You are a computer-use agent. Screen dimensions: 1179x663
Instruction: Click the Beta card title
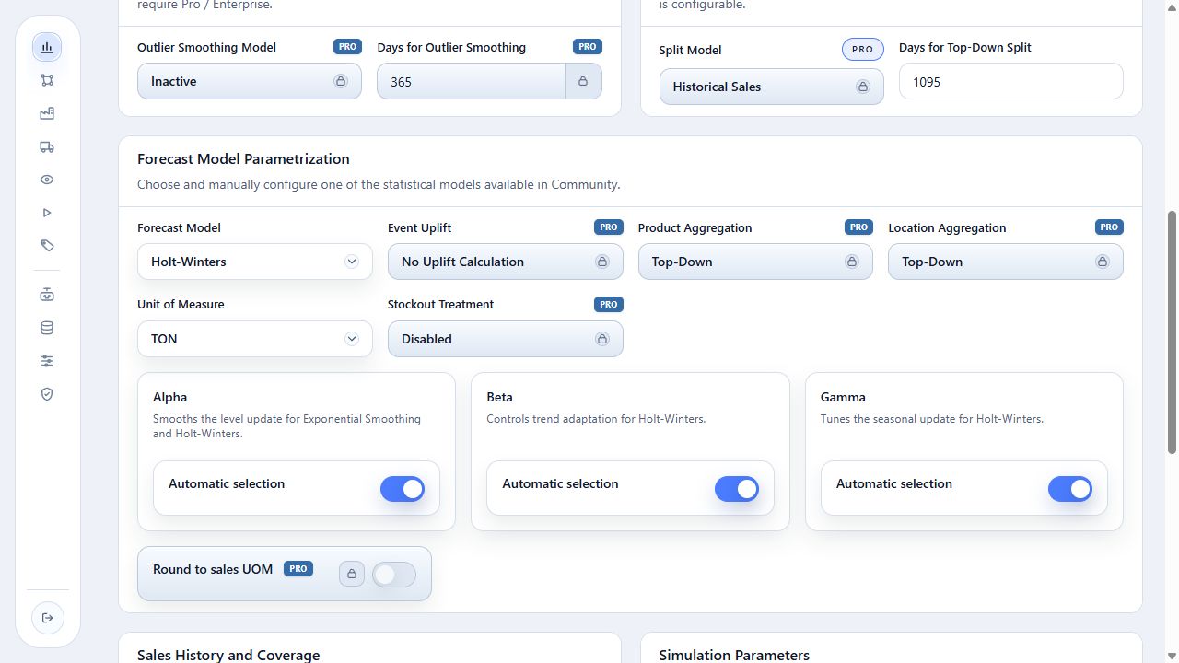499,397
